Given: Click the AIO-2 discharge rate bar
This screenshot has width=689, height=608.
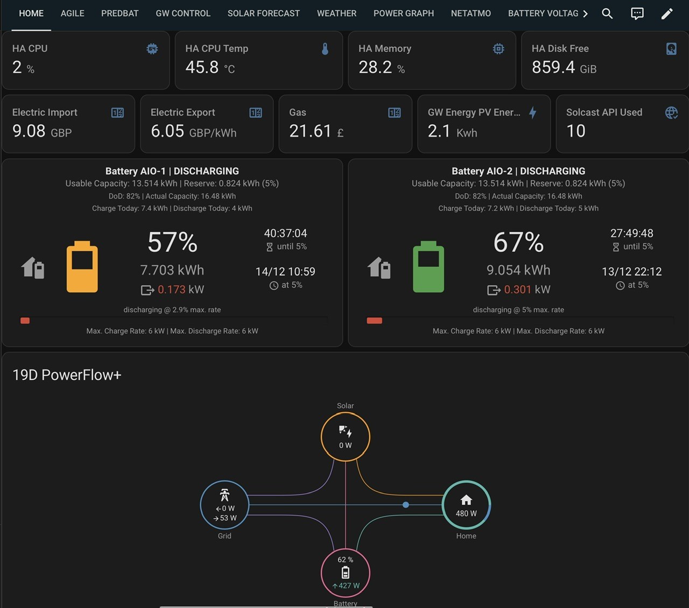Looking at the screenshot, I should point(520,321).
